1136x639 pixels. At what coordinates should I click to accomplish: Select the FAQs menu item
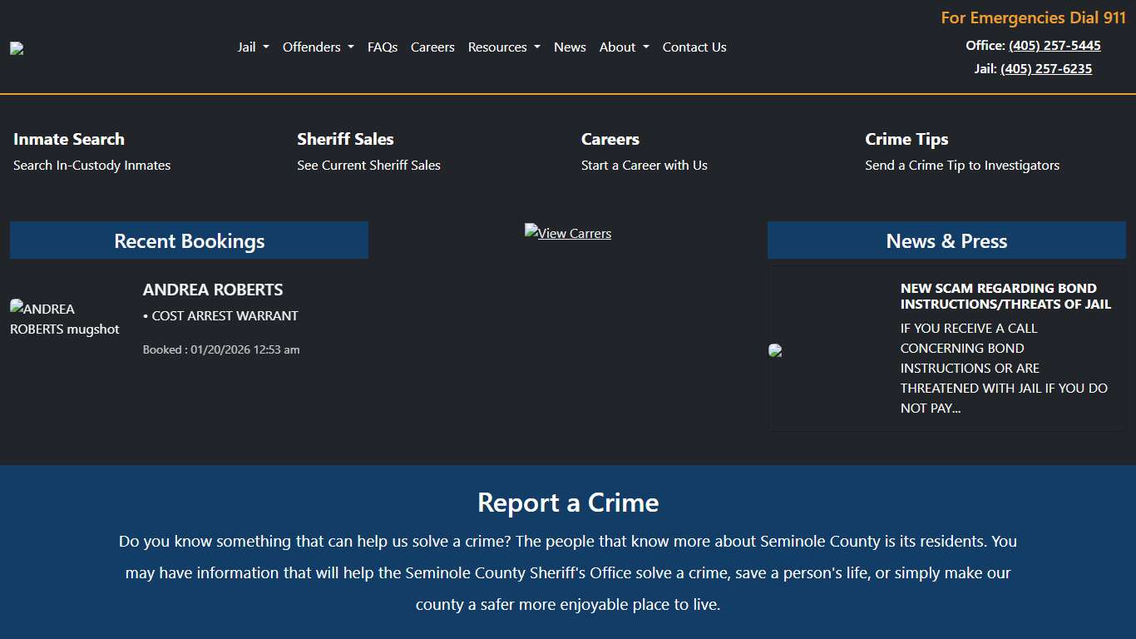pos(383,47)
